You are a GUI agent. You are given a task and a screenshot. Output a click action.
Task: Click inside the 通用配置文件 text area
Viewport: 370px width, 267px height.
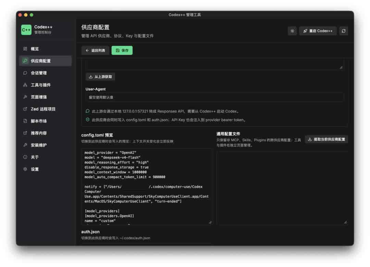coord(282,188)
